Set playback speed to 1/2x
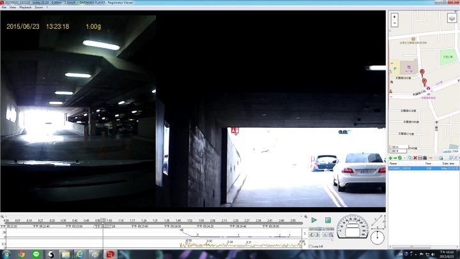The image size is (460, 259). tap(315, 229)
